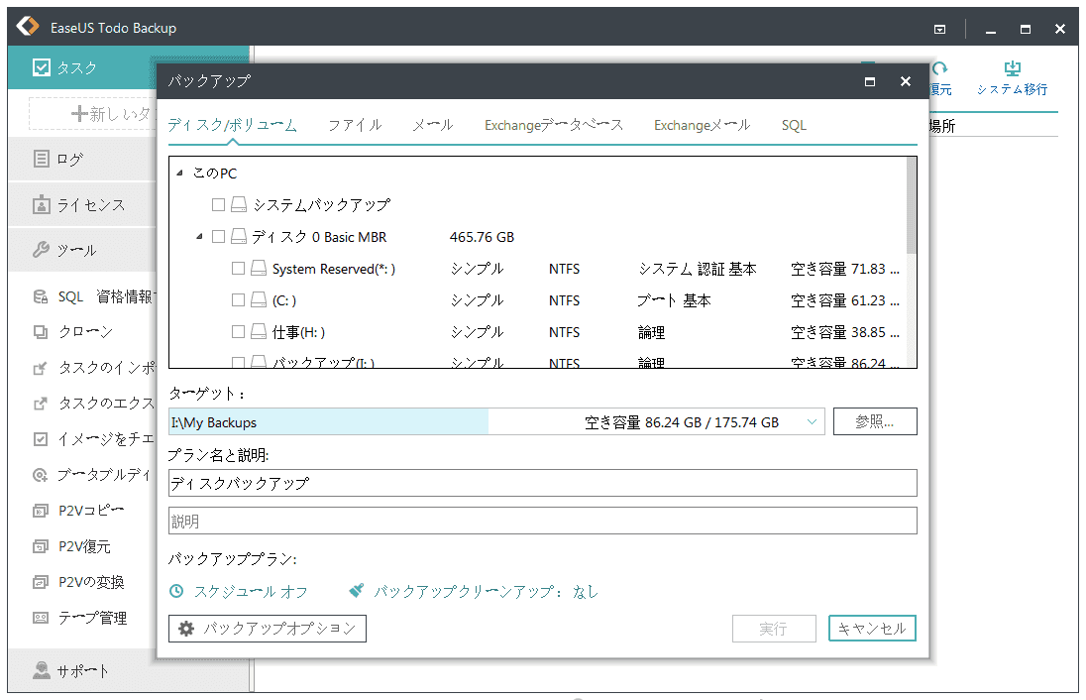
Task: Open the target path dropdown arrow
Action: tap(812, 422)
